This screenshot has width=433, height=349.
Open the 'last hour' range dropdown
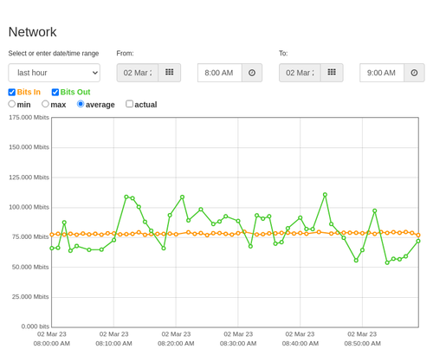coord(55,73)
